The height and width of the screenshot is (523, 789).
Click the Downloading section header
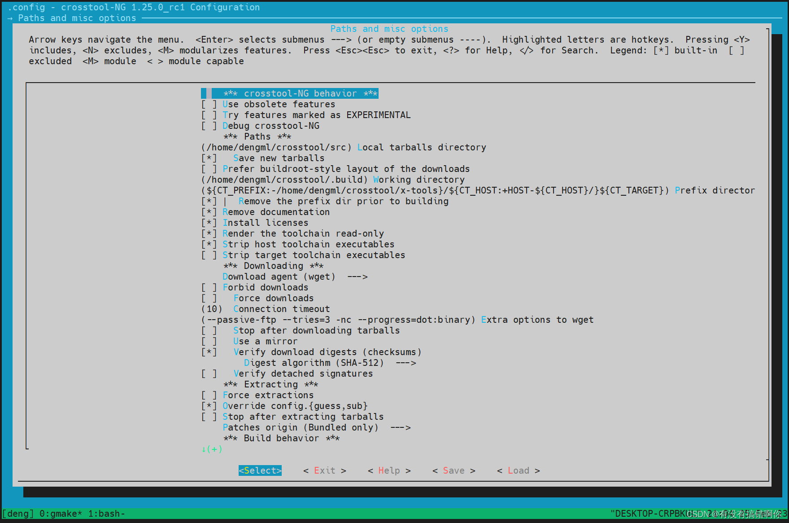coord(274,266)
